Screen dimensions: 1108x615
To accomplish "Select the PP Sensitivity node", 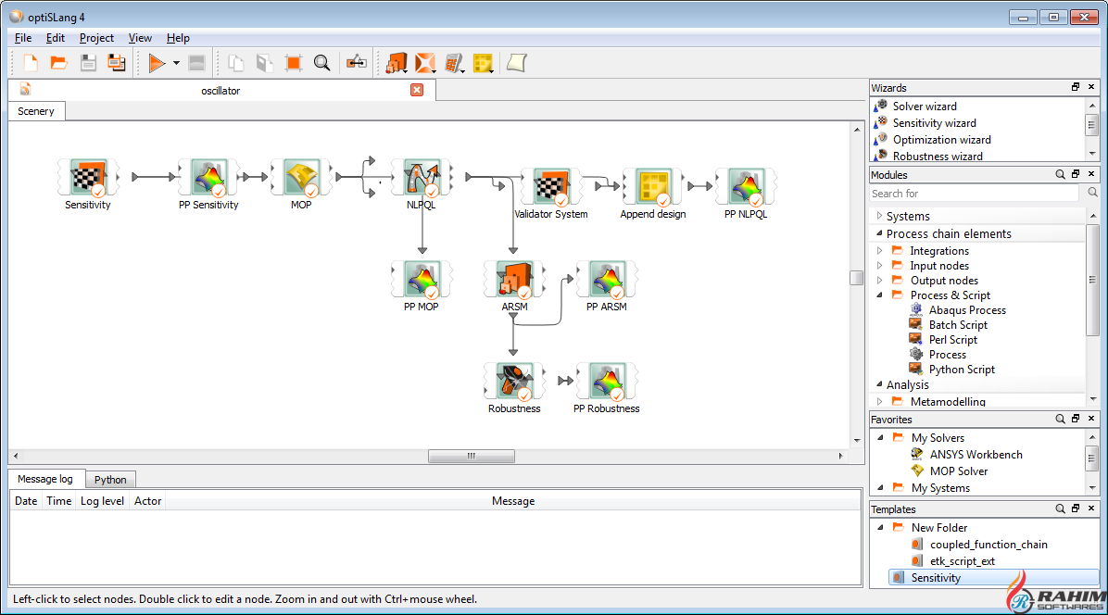I will pyautogui.click(x=208, y=177).
